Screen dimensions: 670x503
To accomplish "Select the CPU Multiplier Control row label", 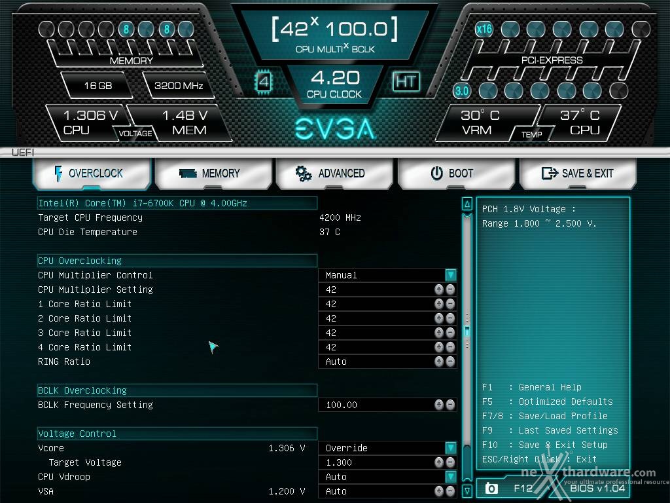I will tap(96, 275).
